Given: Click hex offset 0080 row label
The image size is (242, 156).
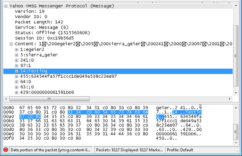Looking at the screenshot, I should pyautogui.click(x=9, y=108).
